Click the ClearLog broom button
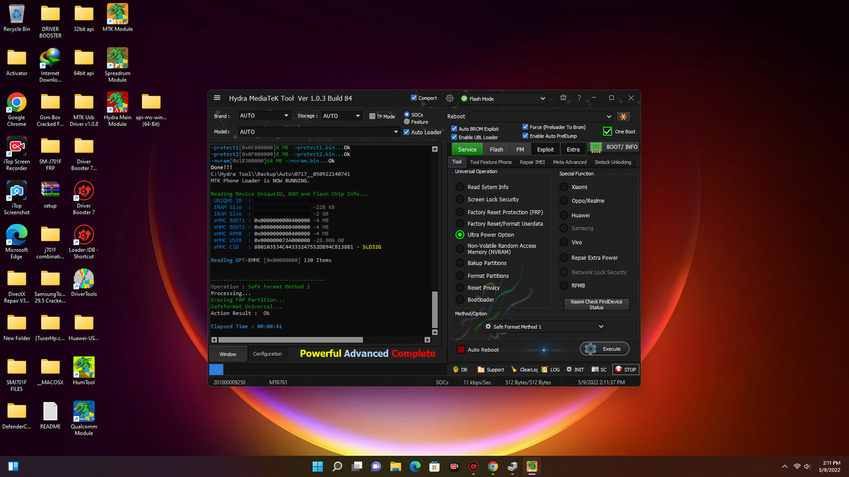The height and width of the screenshot is (477, 849). tap(523, 370)
